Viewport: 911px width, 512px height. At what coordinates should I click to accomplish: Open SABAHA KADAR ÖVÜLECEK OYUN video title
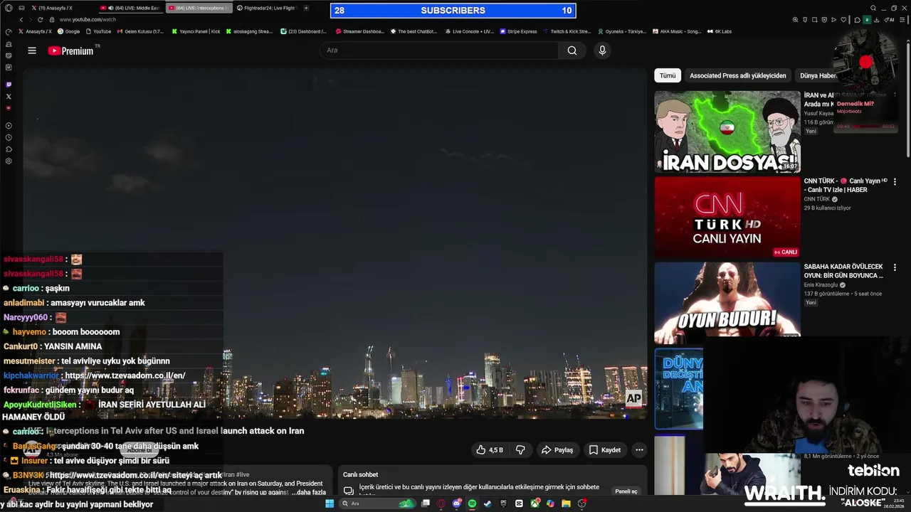click(843, 271)
